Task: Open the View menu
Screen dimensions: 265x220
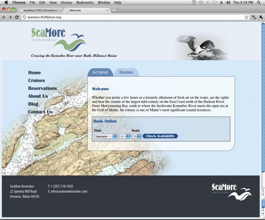Action: (x=53, y=2)
